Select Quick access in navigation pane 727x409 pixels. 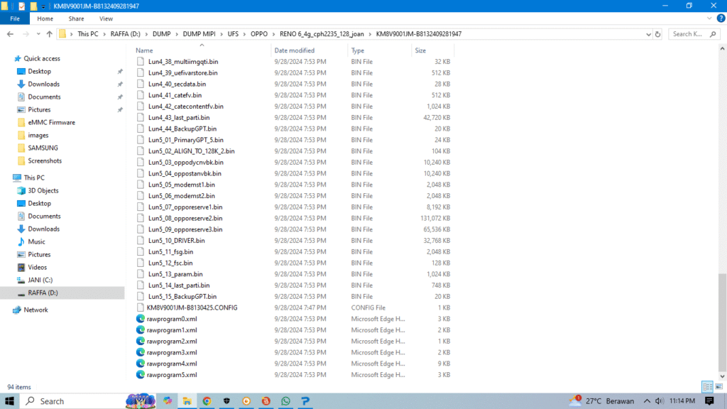(42, 58)
